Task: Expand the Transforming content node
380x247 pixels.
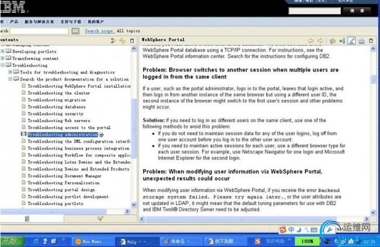Action: coord(3,58)
